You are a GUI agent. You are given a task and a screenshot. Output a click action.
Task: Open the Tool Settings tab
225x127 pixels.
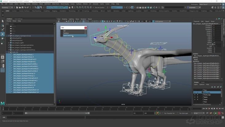tap(18, 19)
